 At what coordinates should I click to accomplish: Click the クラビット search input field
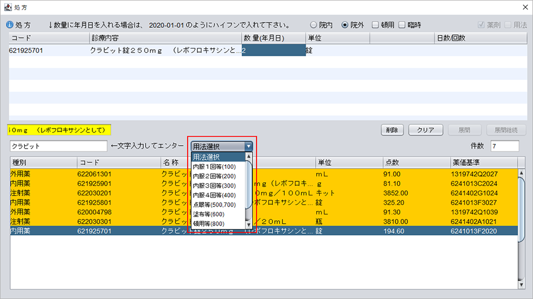pos(59,146)
